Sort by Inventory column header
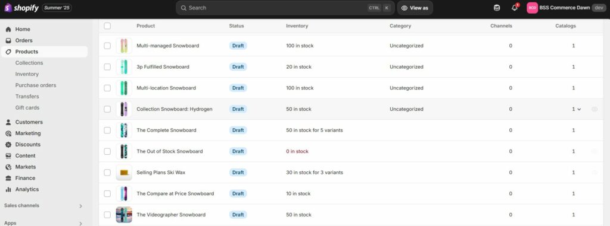This screenshot has width=610, height=226. (x=297, y=26)
